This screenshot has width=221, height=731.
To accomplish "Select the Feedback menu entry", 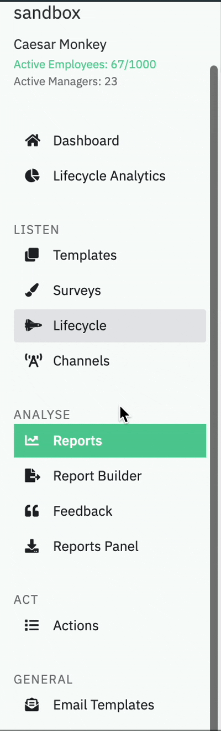I will point(110,511).
